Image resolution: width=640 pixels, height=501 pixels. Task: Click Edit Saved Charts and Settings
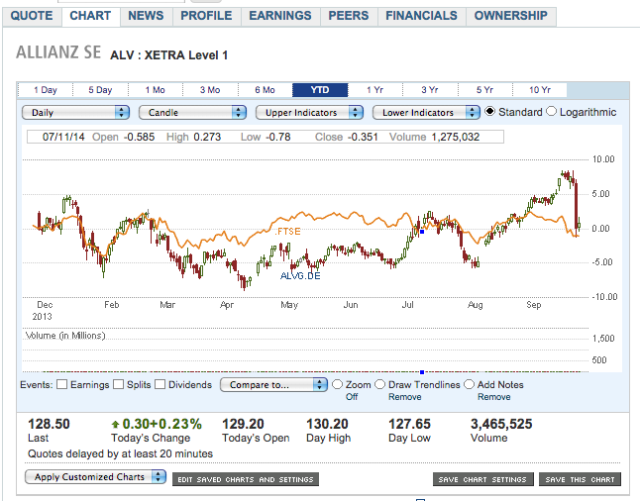click(x=246, y=479)
